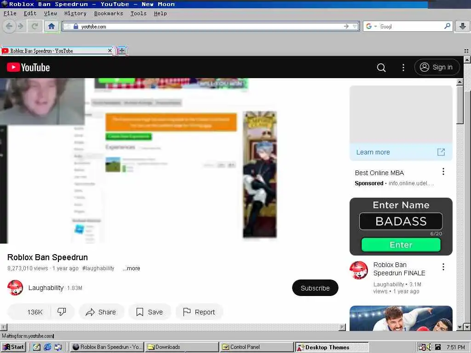Open the Laughability channel name link
The width and height of the screenshot is (471, 353).
[x=46, y=288]
